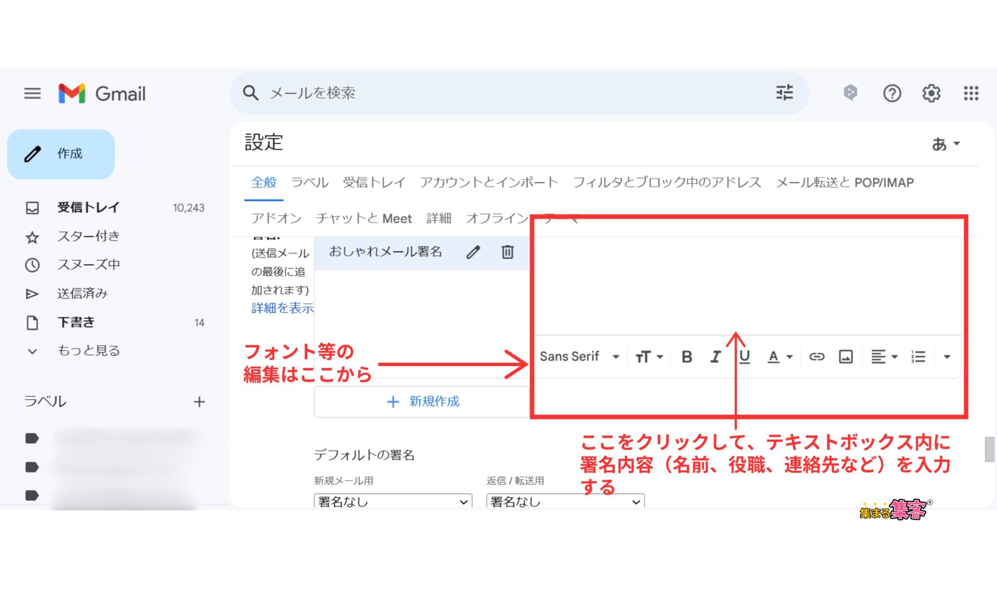Viewport: 997px width, 598px height.
Task: Edit the おしゃれメール署名 signature name
Action: (x=473, y=252)
